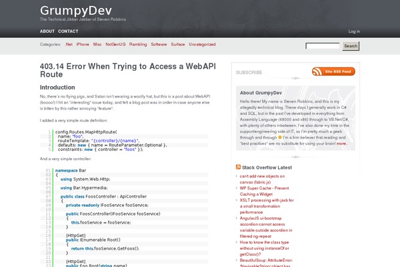Viewport: 400px width, 267px height.
Task: Open 'AngularJS ui-bootstrap accordion' link
Action: coord(266,227)
